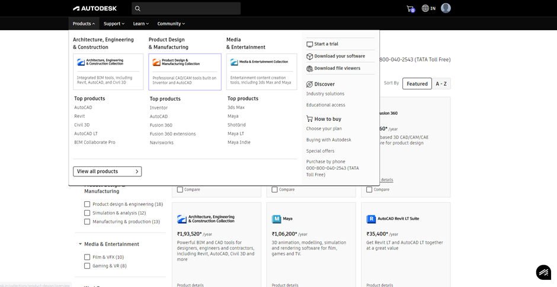The width and height of the screenshot is (557, 287).
Task: Collapse the Media & Entertainment filter section
Action: point(80,244)
